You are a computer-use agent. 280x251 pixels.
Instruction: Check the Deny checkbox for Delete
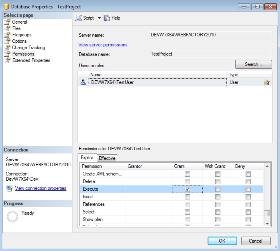[248, 181]
